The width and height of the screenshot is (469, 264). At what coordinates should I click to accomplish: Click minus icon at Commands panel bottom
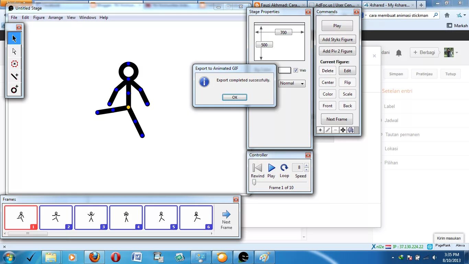pos(335,130)
